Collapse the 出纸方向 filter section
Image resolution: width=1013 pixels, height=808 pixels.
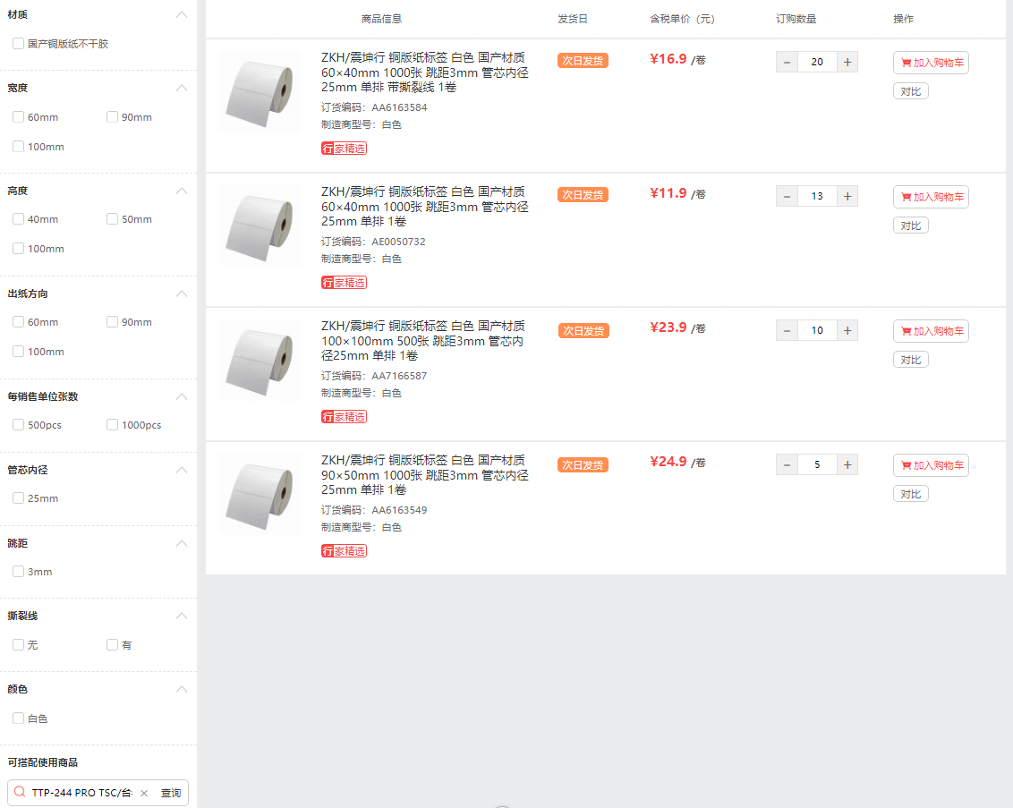182,293
